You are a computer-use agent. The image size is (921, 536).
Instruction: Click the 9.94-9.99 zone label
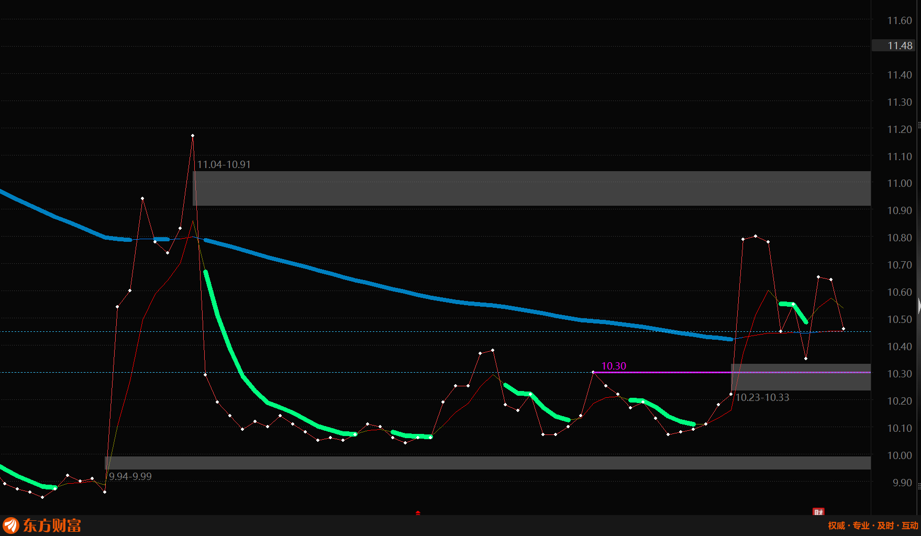[x=130, y=476]
